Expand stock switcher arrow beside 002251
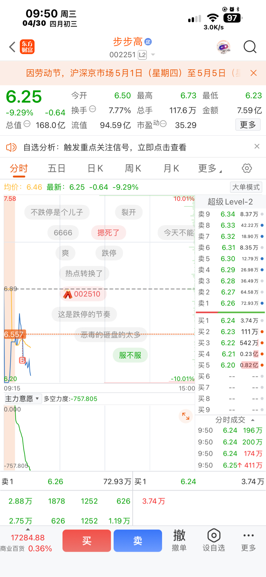 (x=153, y=55)
